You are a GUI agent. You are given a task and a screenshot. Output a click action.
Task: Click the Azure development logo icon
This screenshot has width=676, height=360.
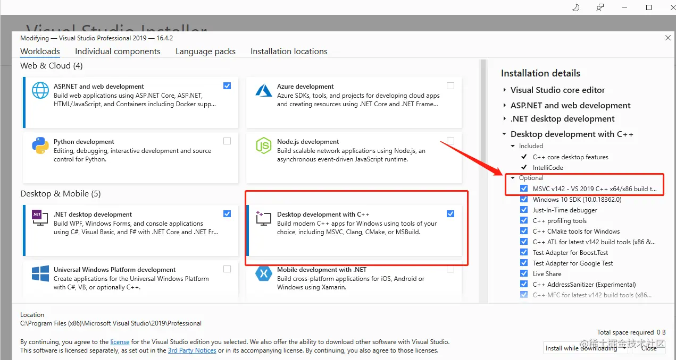264,90
